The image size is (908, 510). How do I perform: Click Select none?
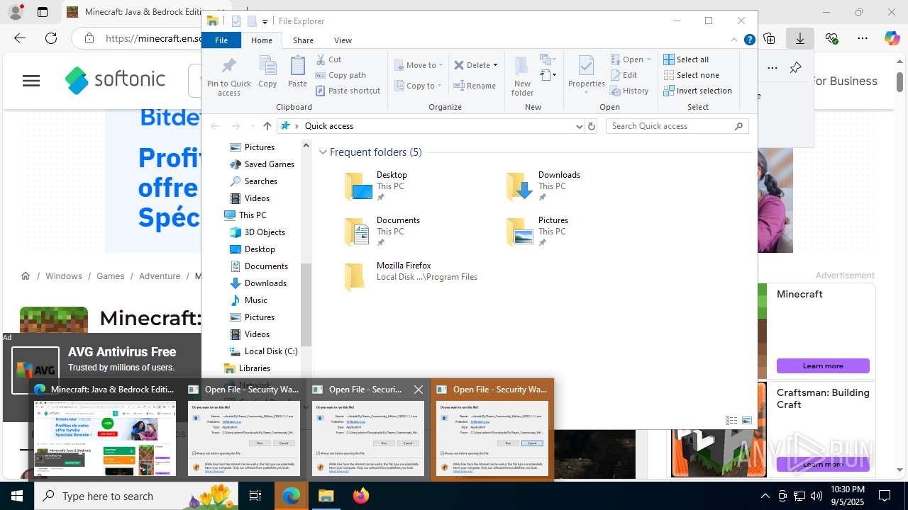(x=691, y=75)
